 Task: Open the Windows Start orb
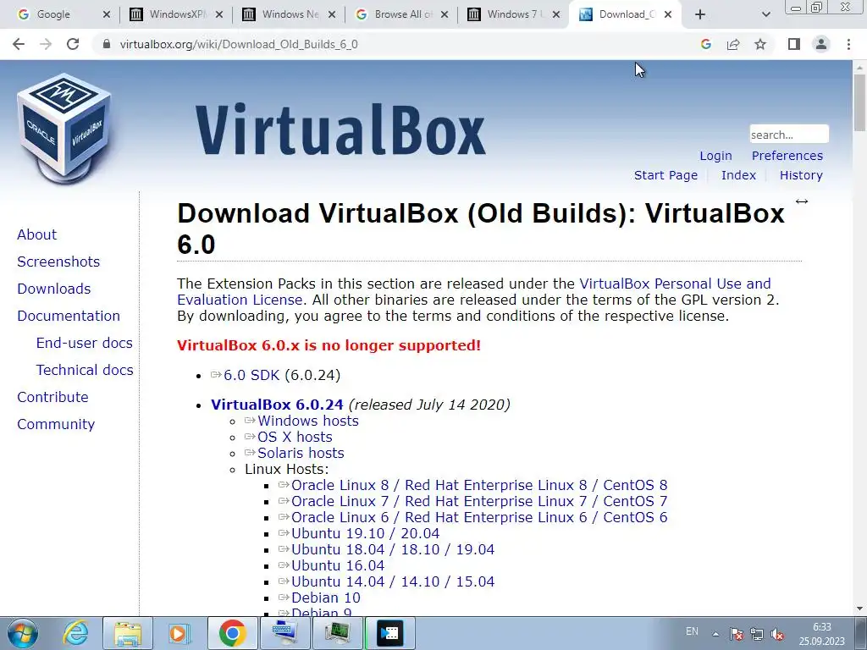[x=23, y=633]
